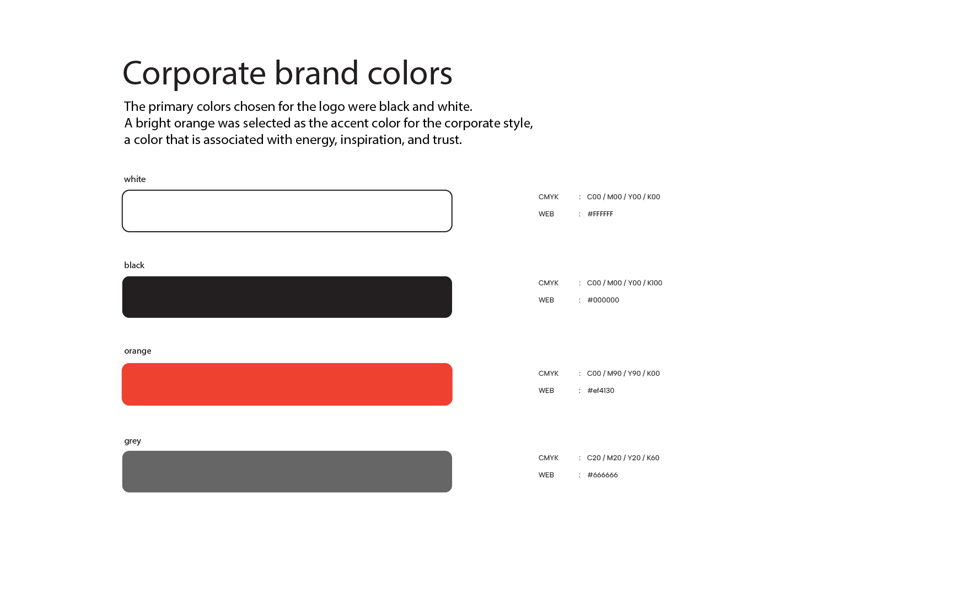Click the "grey" swatch label
The width and height of the screenshot is (967, 613).
[x=132, y=440]
